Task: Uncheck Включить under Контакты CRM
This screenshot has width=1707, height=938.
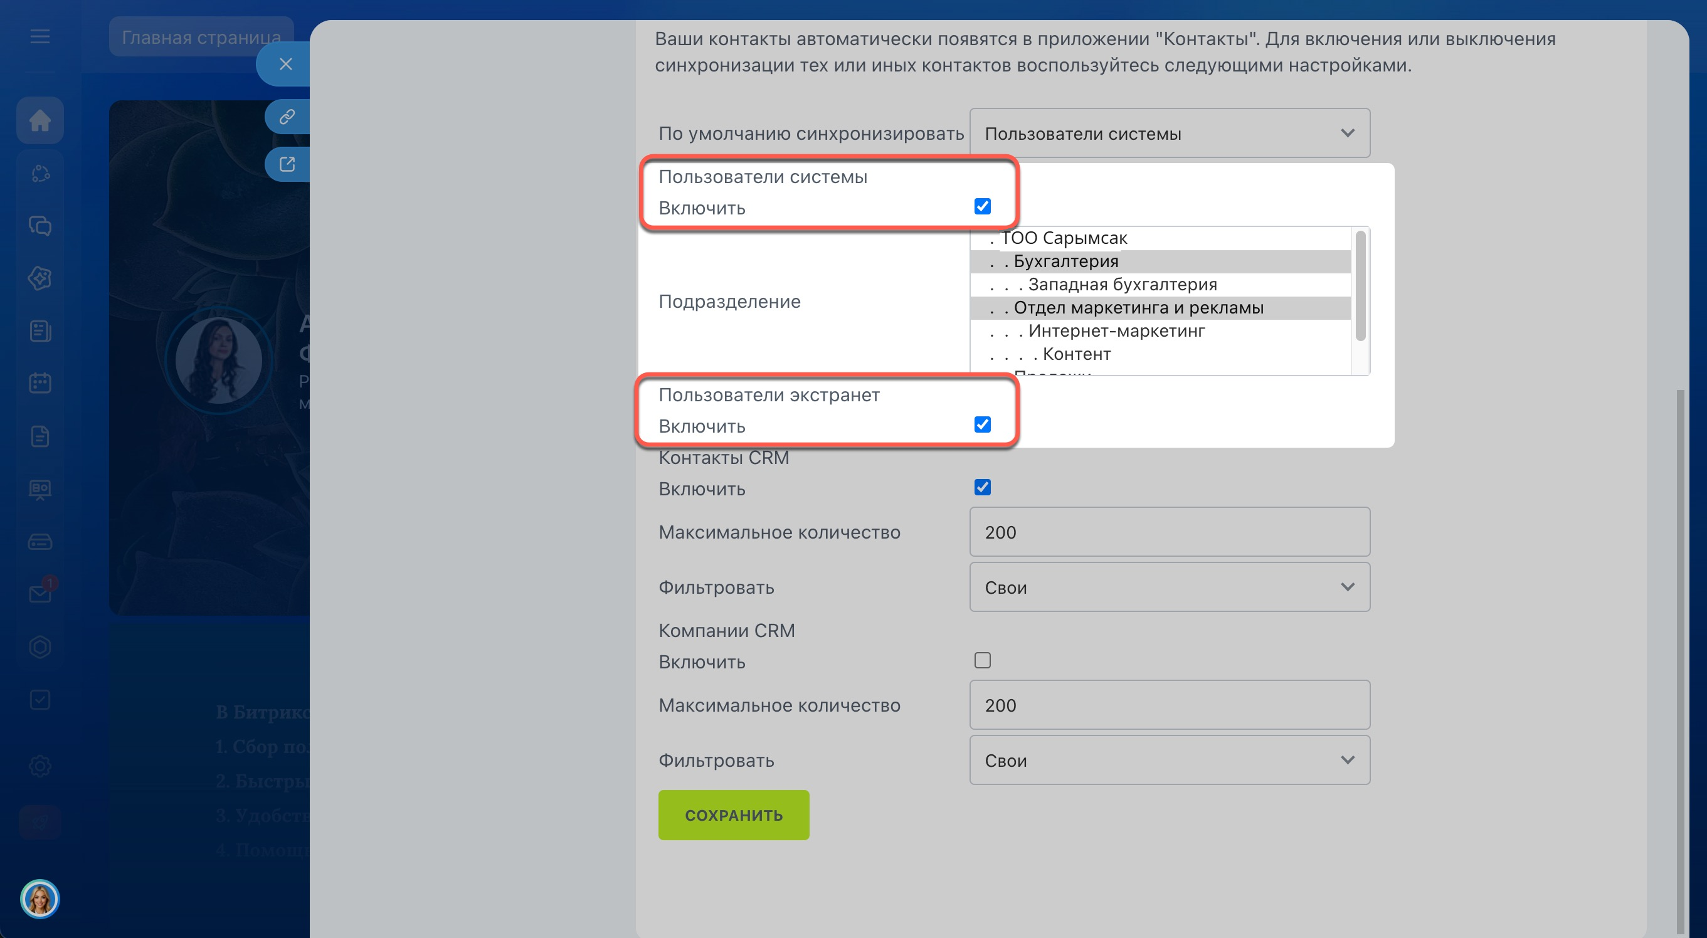Action: (x=982, y=488)
